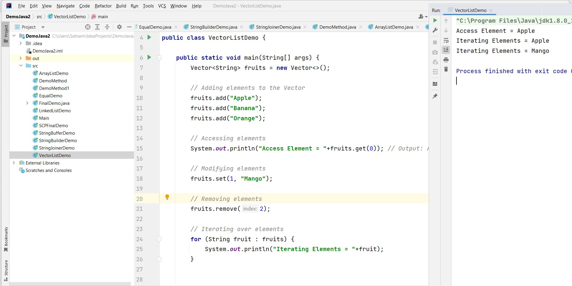
Task: Collapse the src folder
Action: (x=21, y=66)
